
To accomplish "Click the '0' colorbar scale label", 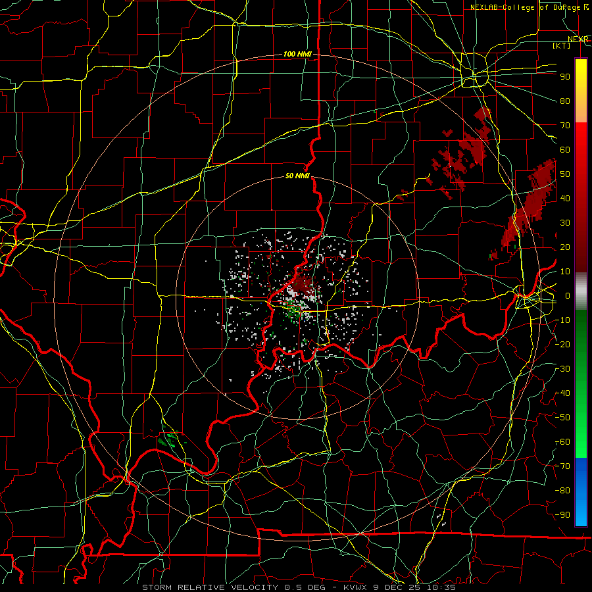I will point(568,296).
